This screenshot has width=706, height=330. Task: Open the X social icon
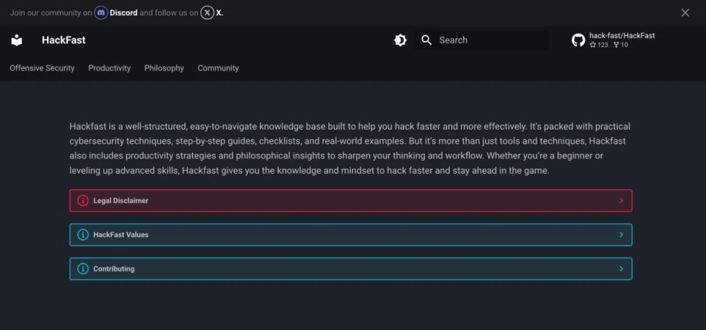click(x=207, y=13)
